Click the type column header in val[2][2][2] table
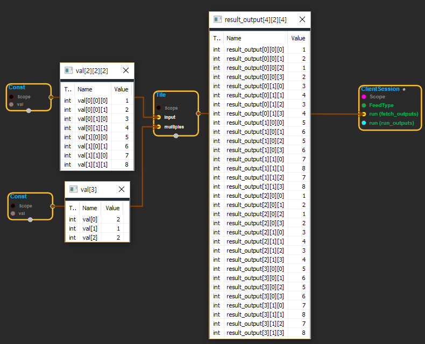 pos(67,89)
